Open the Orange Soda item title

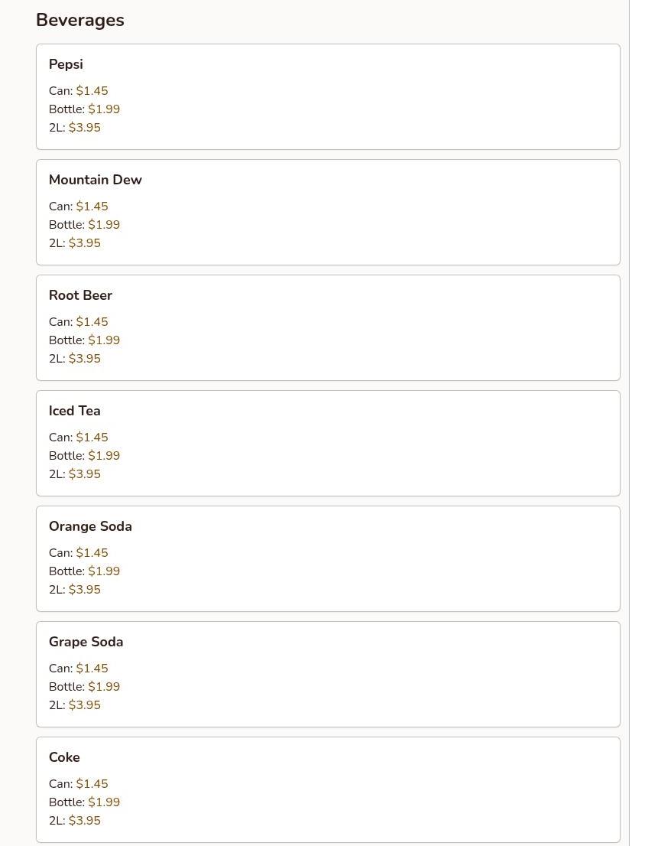pyautogui.click(x=90, y=526)
